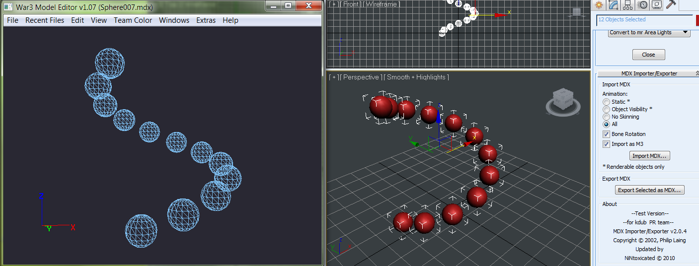Open the Team Color menu
The image size is (699, 266).
pos(133,20)
